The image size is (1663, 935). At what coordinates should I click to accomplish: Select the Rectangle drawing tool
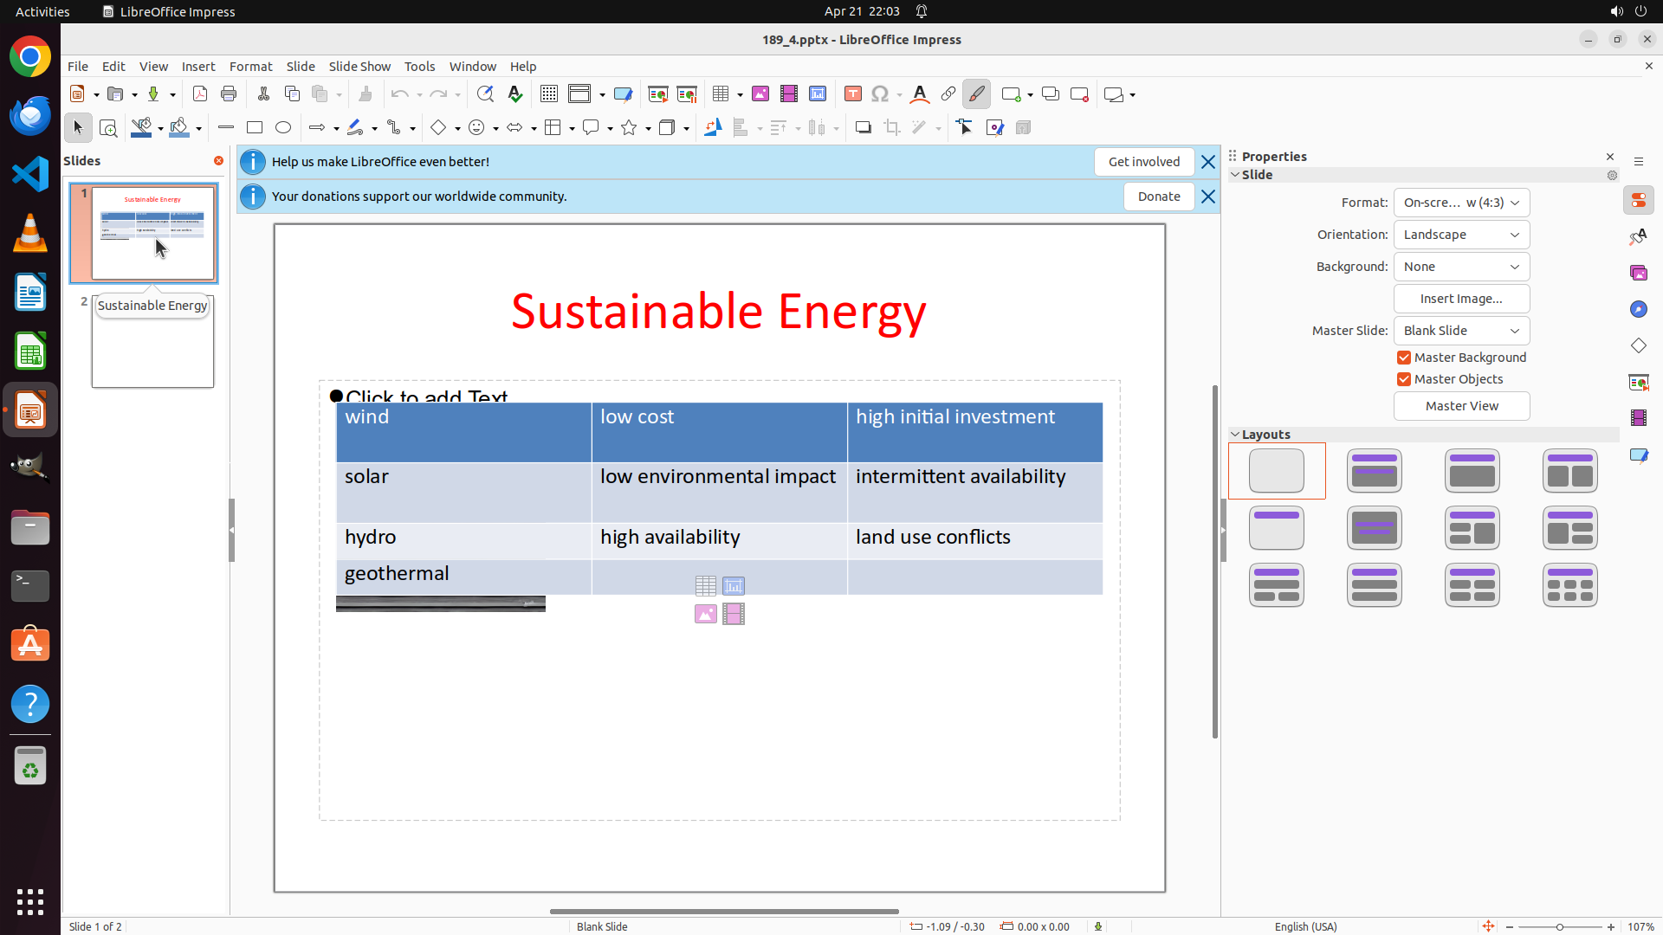(255, 128)
